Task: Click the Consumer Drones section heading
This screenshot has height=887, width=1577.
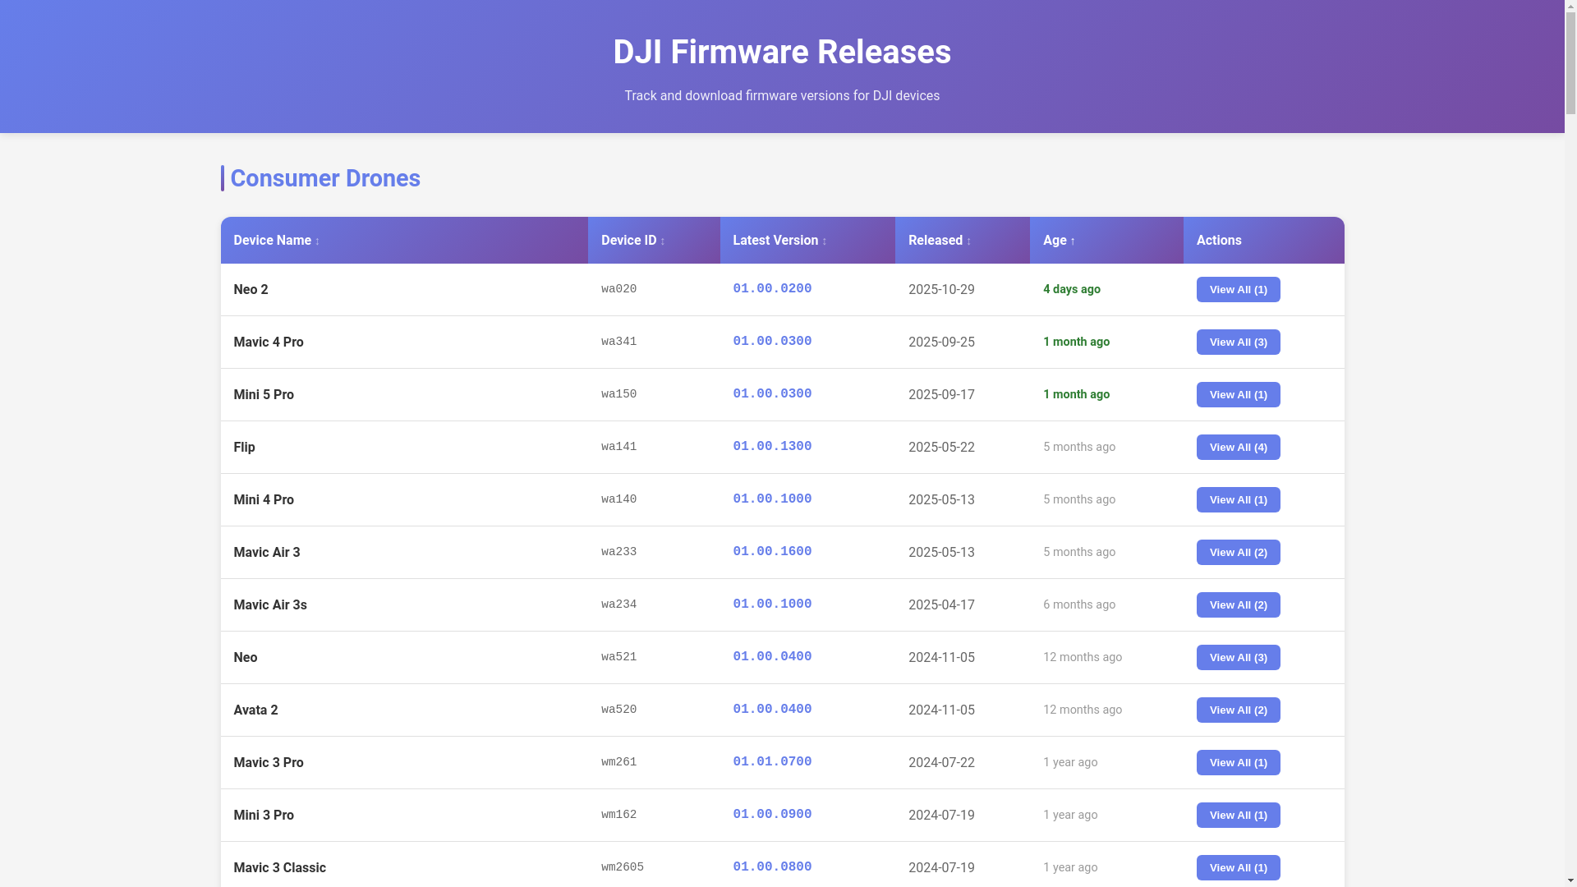Action: tap(325, 178)
